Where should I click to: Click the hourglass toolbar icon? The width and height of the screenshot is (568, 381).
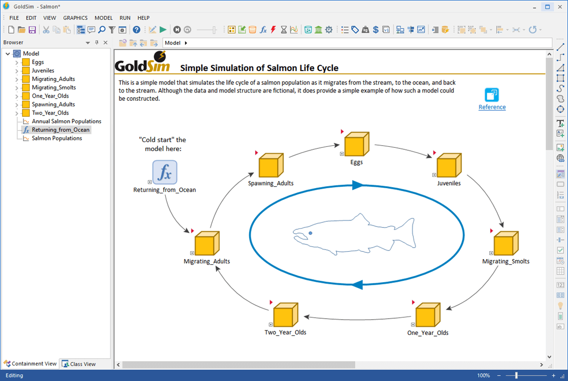pyautogui.click(x=283, y=30)
